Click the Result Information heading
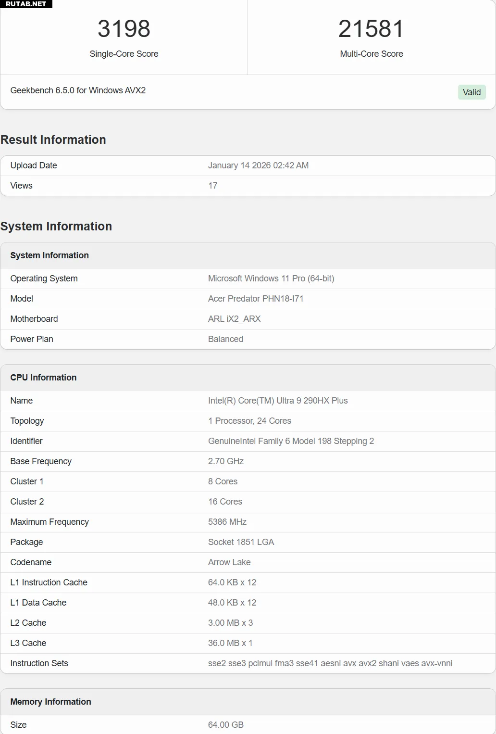 [x=53, y=139]
